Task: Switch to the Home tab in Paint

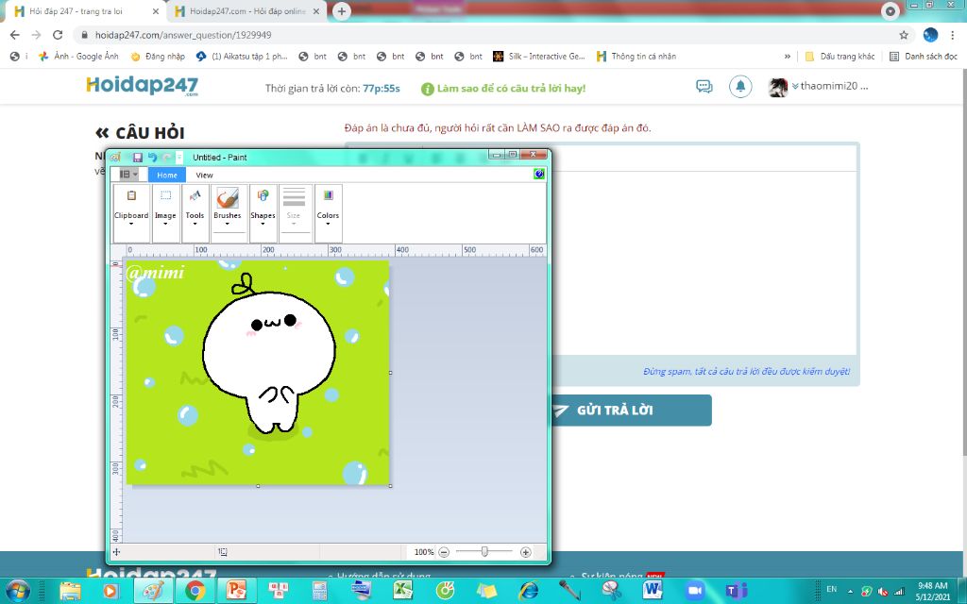Action: 166,175
